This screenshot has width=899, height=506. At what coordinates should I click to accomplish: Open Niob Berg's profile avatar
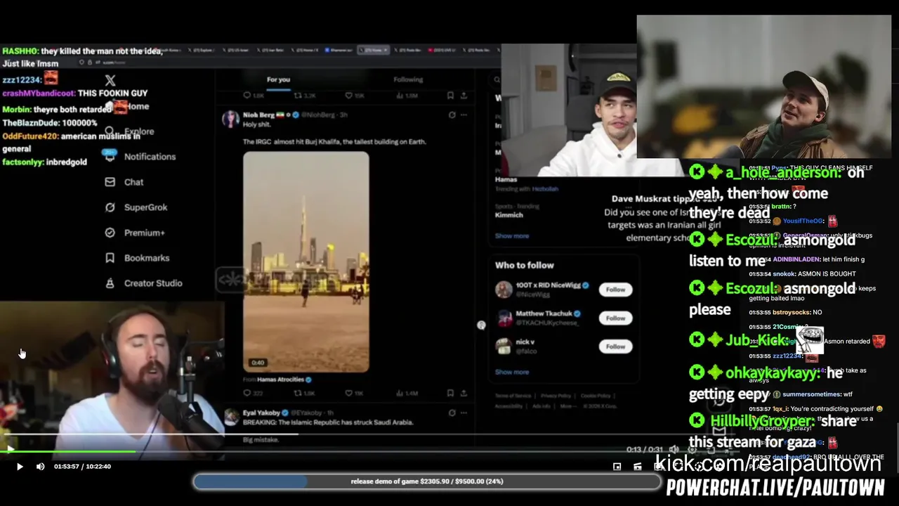[x=230, y=119]
